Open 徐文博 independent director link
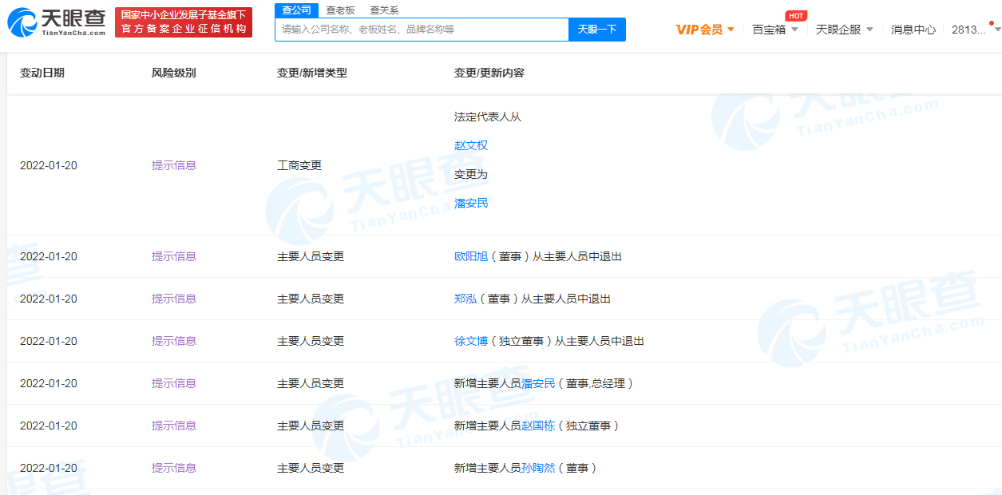The height and width of the screenshot is (495, 1002). pos(471,341)
